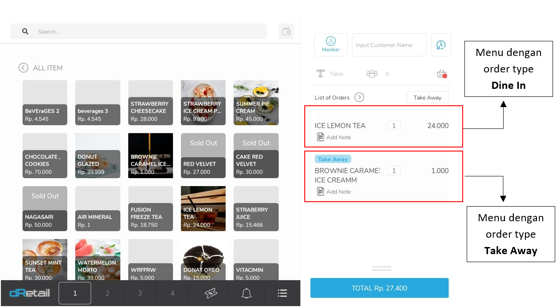Screen dimensions: 557x307
Task: Open notifications bell icon
Action: tap(246, 293)
